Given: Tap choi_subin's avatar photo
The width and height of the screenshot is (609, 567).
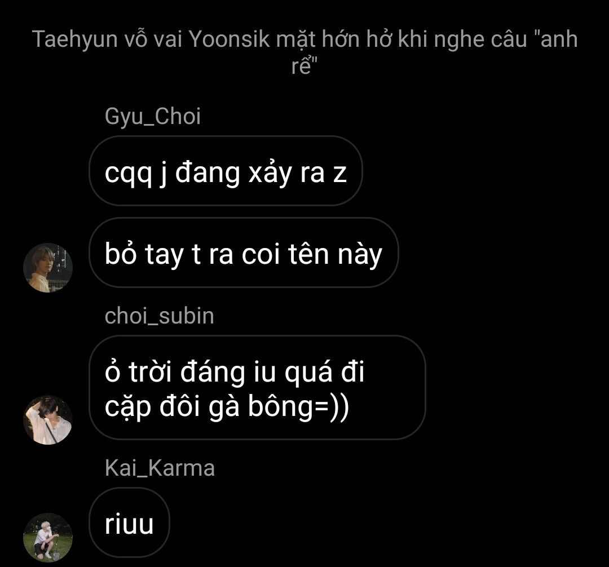Looking at the screenshot, I should pyautogui.click(x=48, y=420).
